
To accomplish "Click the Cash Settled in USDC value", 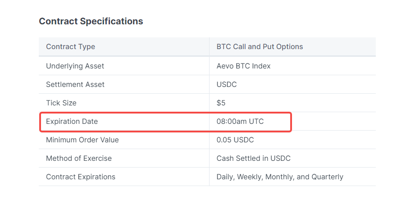I will click(254, 159).
